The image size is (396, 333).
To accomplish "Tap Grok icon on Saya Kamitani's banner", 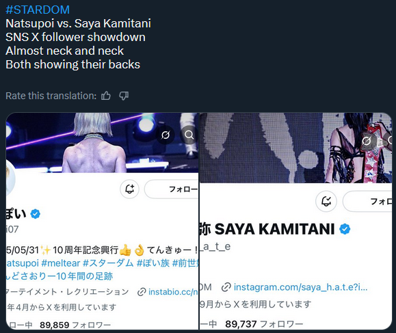I will (367, 141).
